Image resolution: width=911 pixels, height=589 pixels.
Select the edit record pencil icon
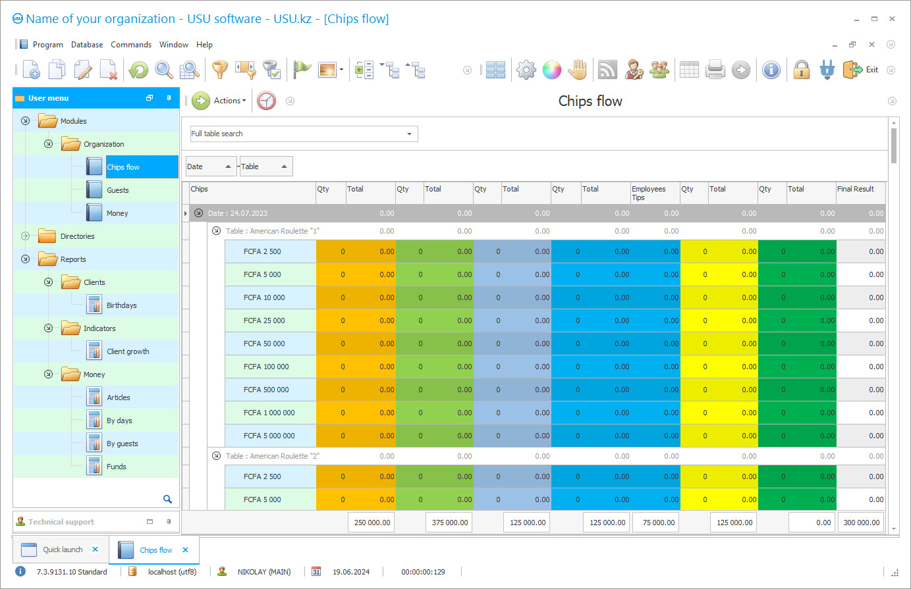[x=82, y=69]
